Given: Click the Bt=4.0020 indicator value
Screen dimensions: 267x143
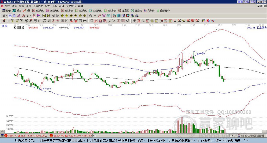Looking at the screenshot, I should click(x=94, y=27).
